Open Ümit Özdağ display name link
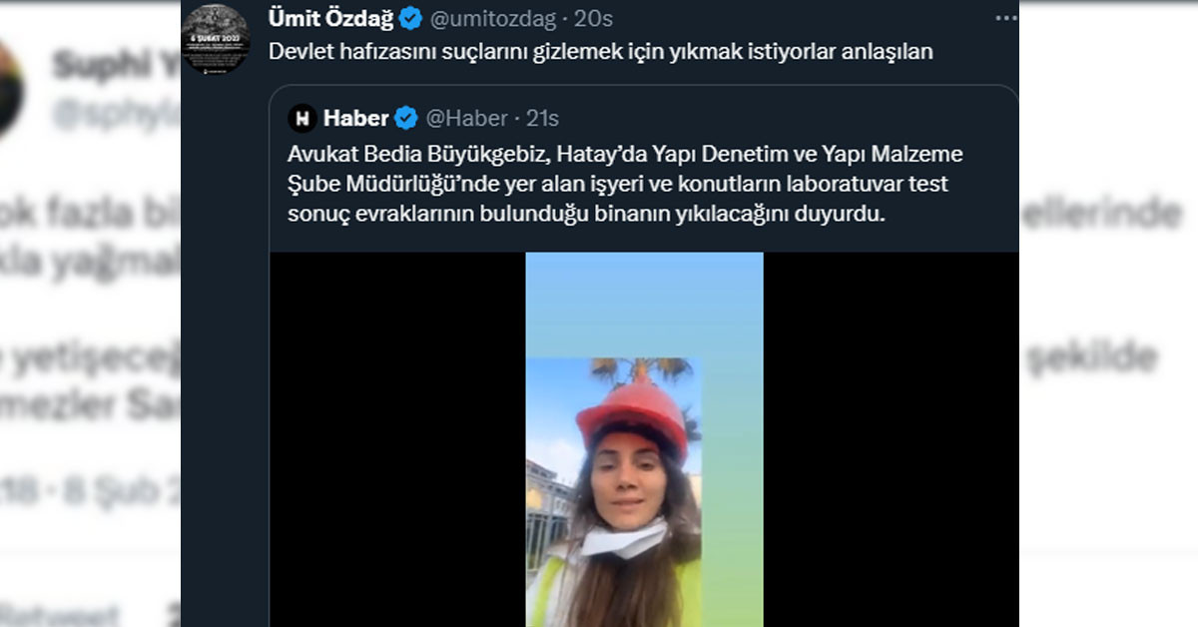1198x627 pixels. pos(331,18)
